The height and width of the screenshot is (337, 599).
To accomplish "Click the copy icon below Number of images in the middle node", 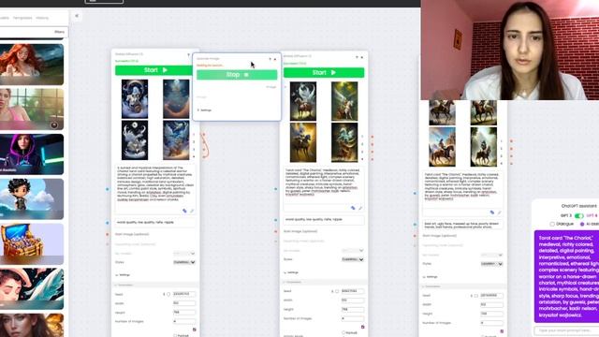I will click(x=362, y=327).
